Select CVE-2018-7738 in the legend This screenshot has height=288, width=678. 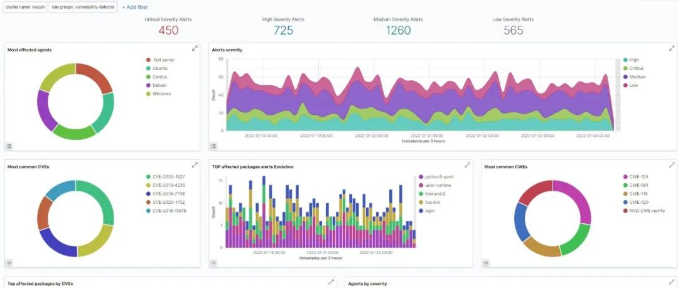point(166,193)
